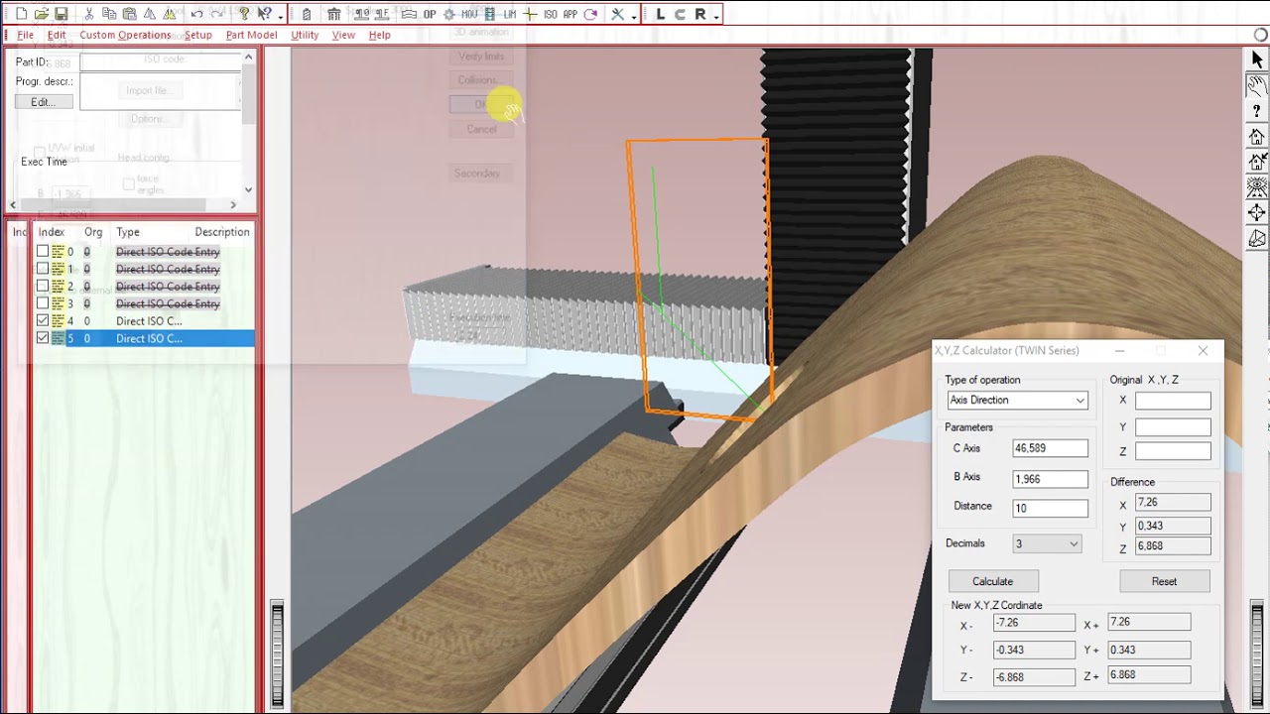Click the X + result field showing 7.26
This screenshot has width=1270, height=714.
tap(1149, 622)
